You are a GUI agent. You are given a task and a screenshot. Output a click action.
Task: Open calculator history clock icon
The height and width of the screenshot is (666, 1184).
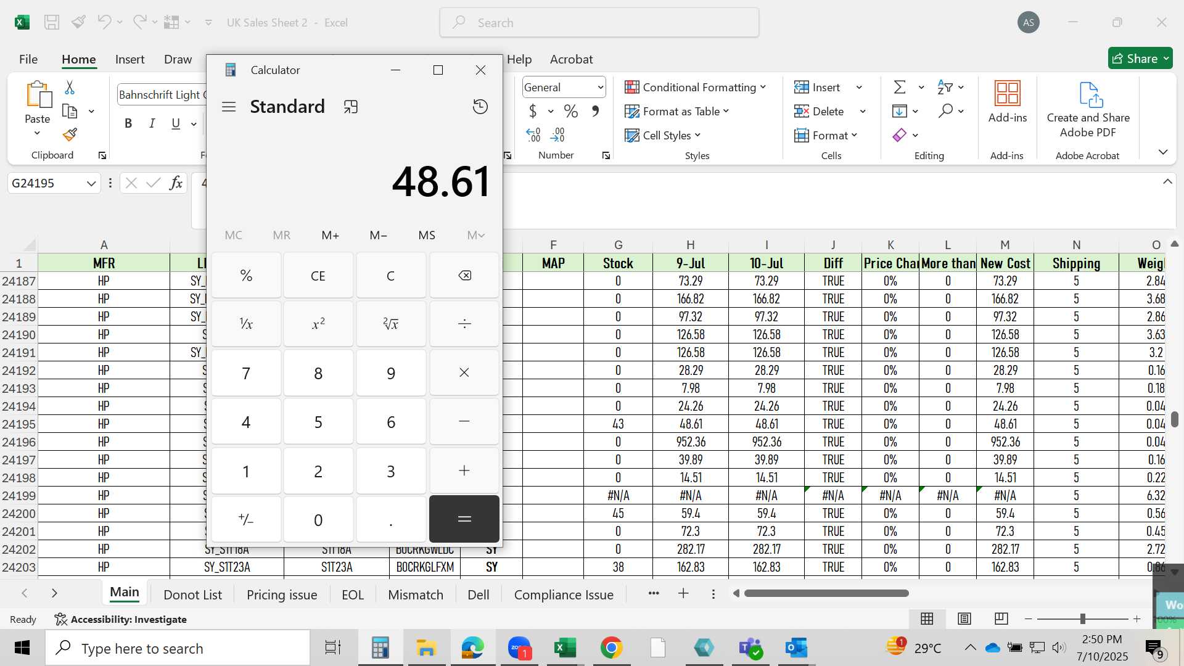pyautogui.click(x=480, y=107)
